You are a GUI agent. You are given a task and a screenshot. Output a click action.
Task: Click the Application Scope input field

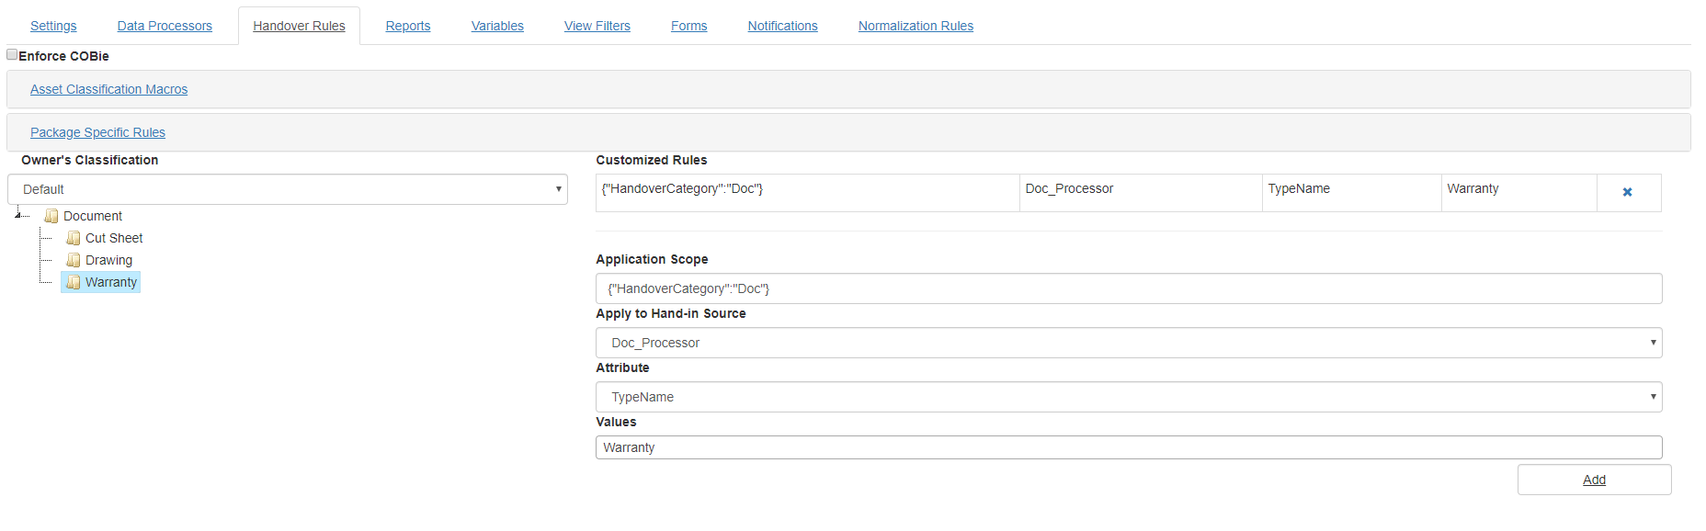[x=1128, y=288]
